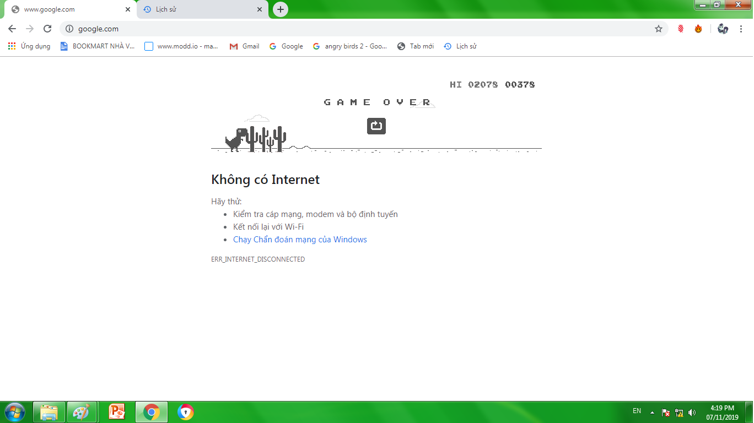Open Tab mới bookmark
Image resolution: width=754 pixels, height=423 pixels.
tap(416, 46)
